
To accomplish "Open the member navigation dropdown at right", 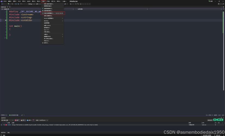I will point(186,9).
